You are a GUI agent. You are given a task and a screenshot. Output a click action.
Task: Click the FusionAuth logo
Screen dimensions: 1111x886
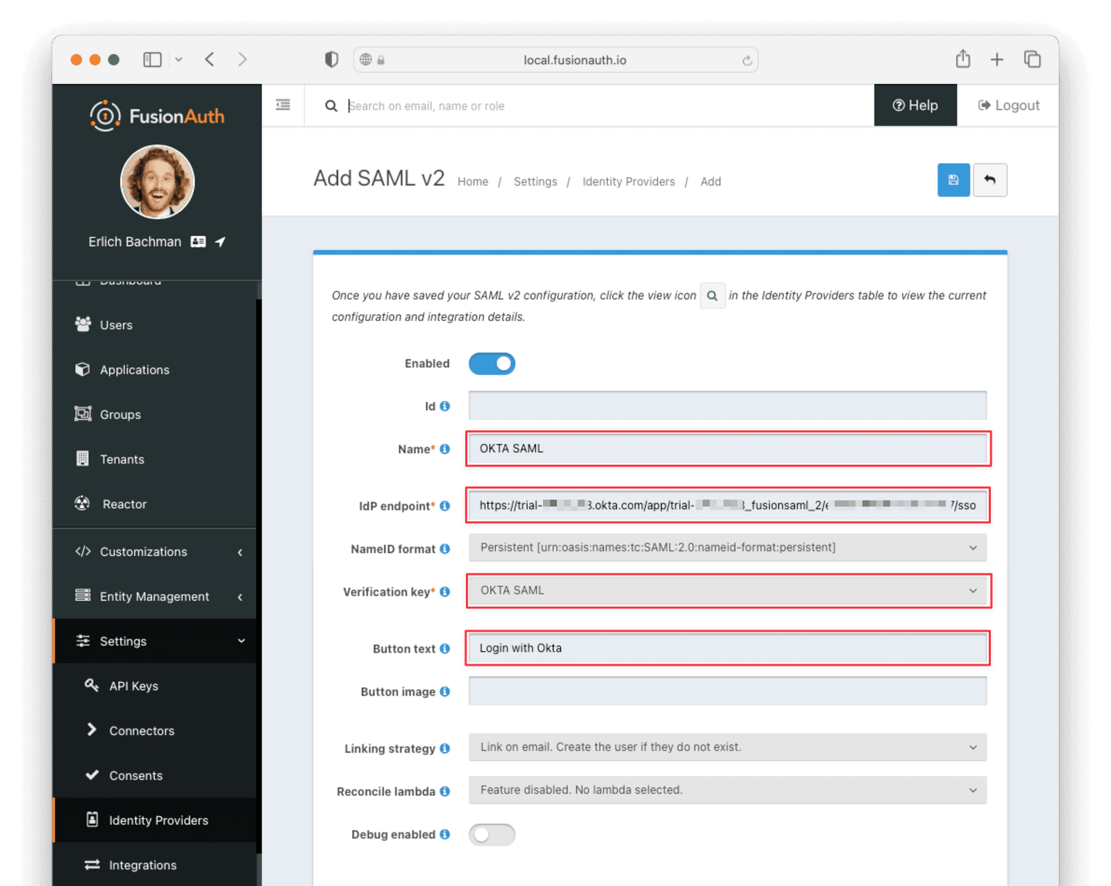[x=157, y=116]
